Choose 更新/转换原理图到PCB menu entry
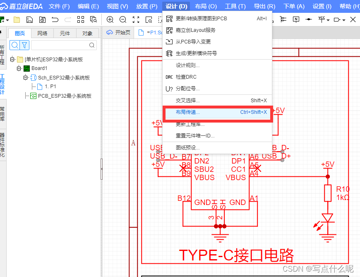The height and width of the screenshot is (277, 360). tap(217, 19)
